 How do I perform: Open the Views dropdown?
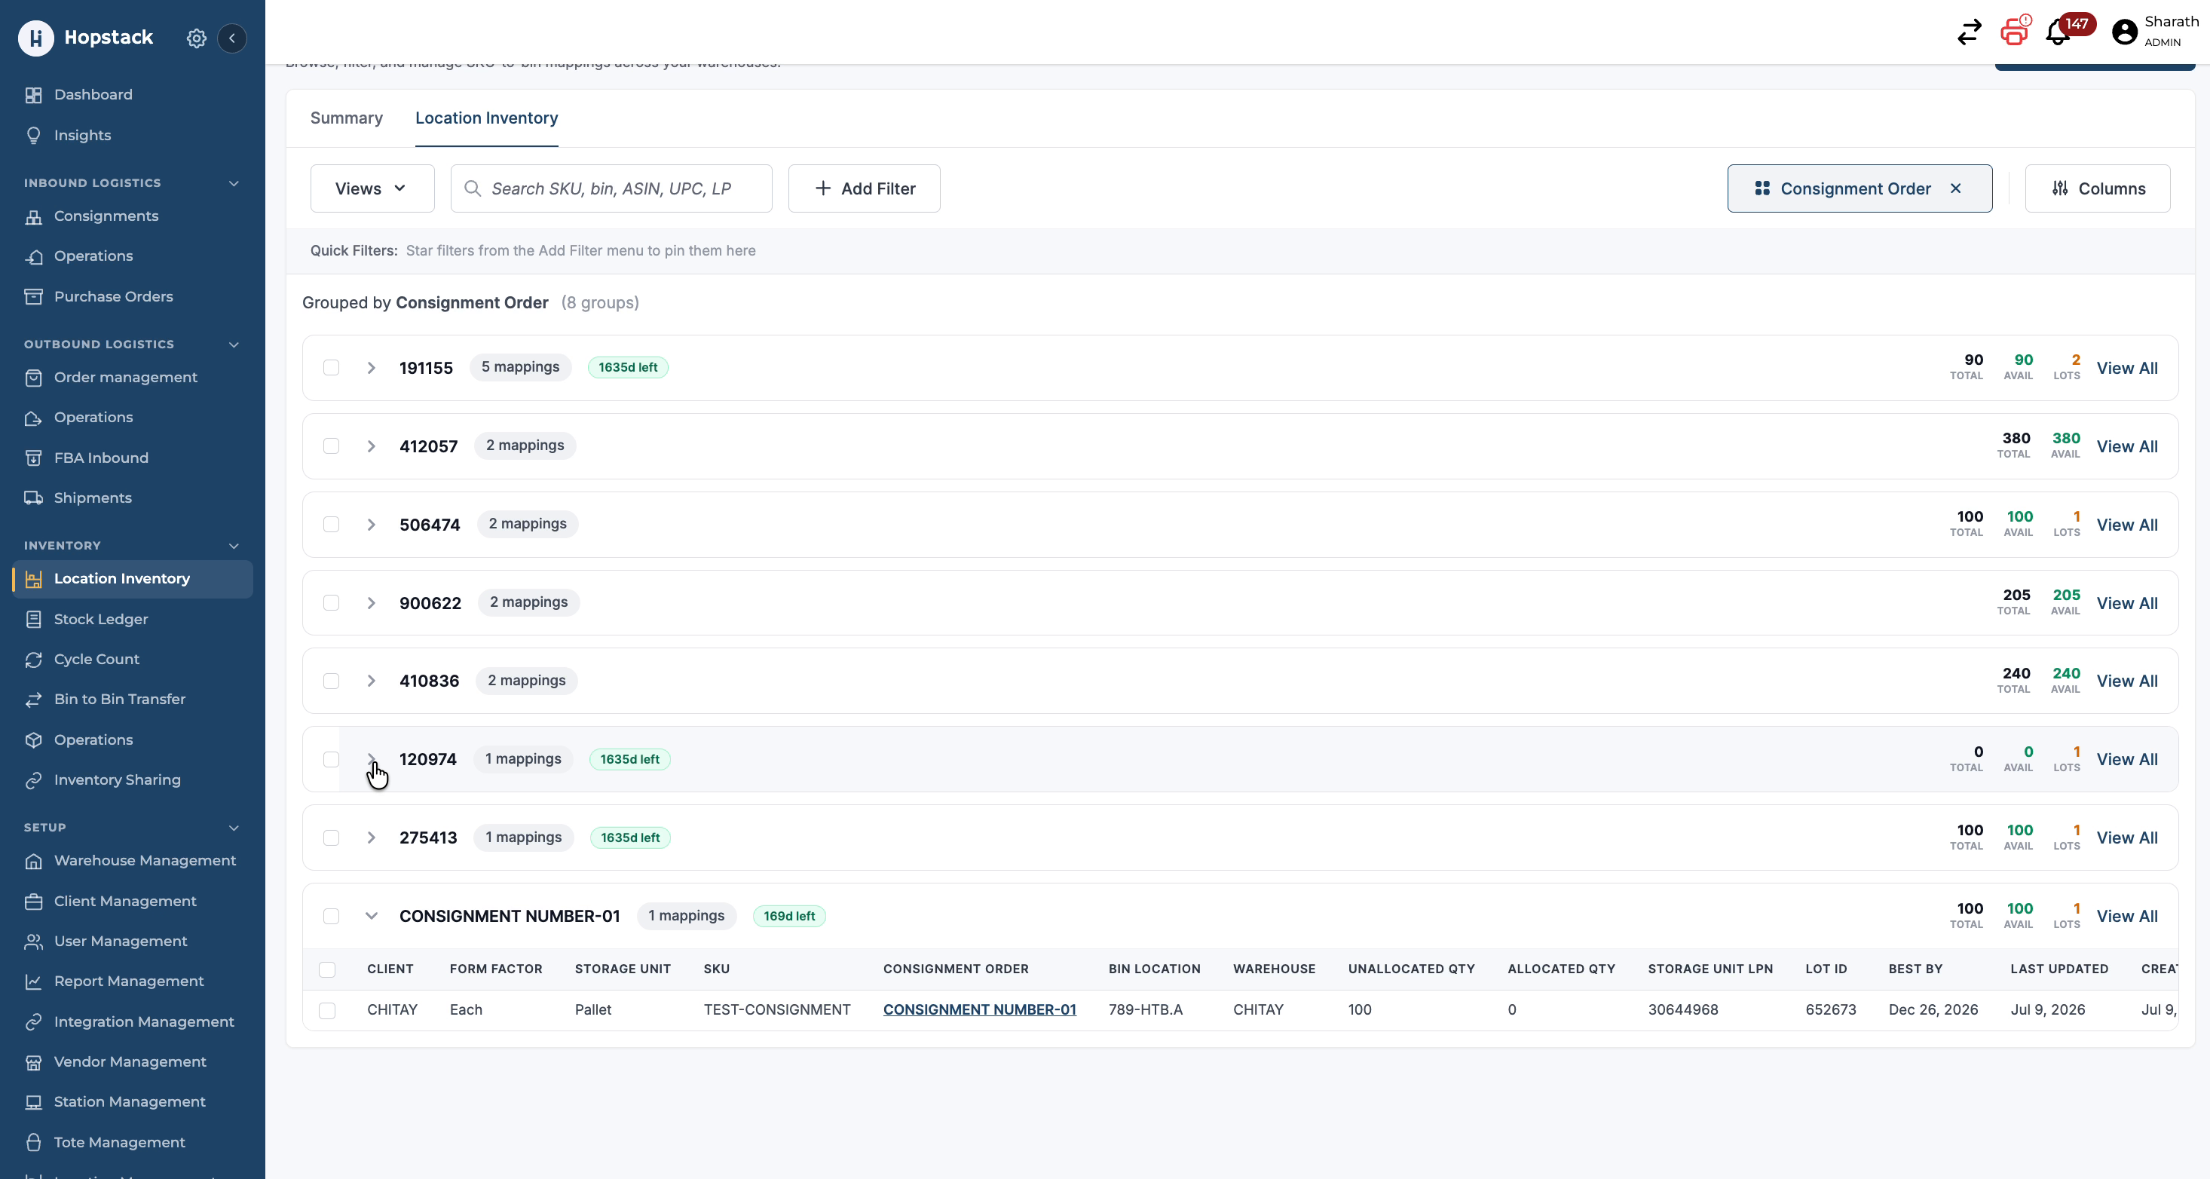[372, 188]
